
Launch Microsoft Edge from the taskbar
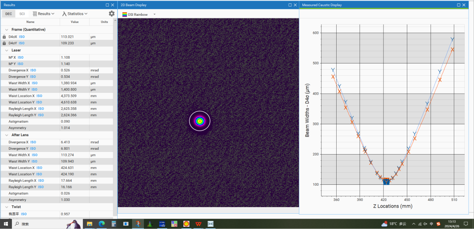101,224
